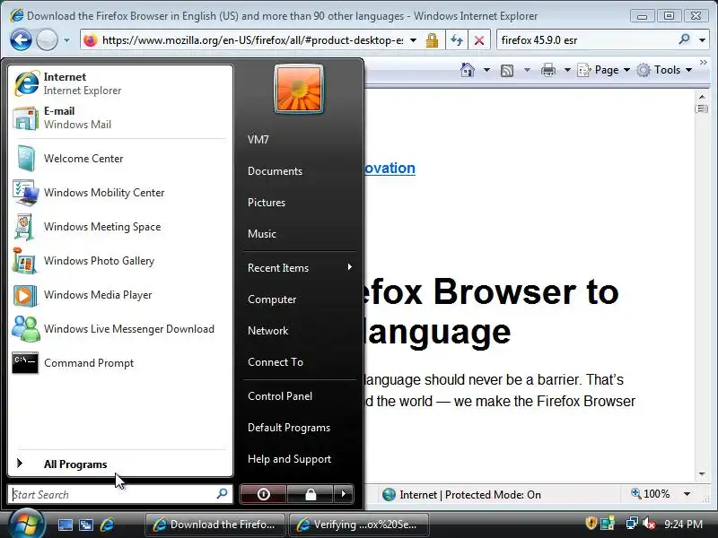This screenshot has width=718, height=538.
Task: Click the Start menu power button
Action: pyautogui.click(x=263, y=494)
